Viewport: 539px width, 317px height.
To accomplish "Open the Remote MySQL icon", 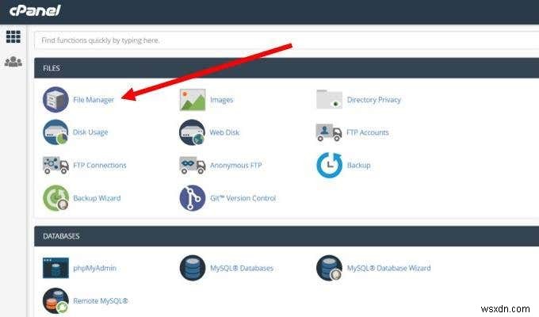I will click(x=55, y=301).
